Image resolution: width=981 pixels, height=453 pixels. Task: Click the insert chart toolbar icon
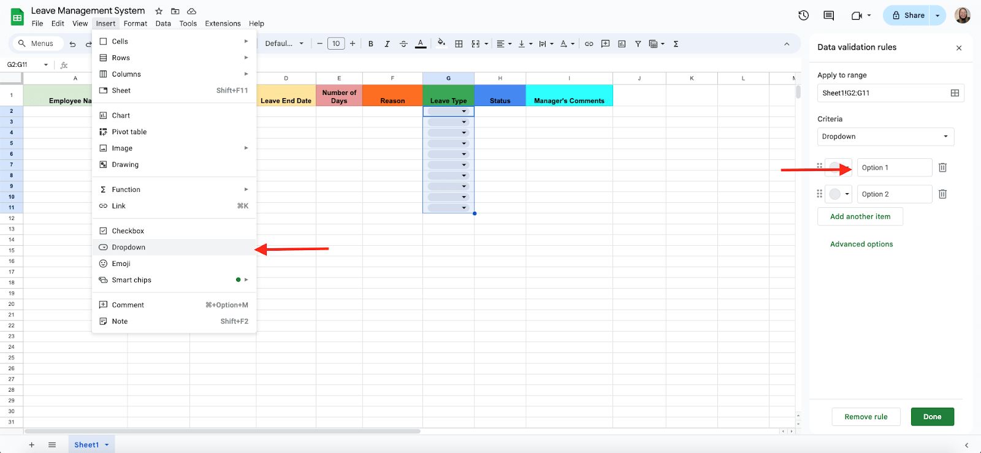(622, 44)
